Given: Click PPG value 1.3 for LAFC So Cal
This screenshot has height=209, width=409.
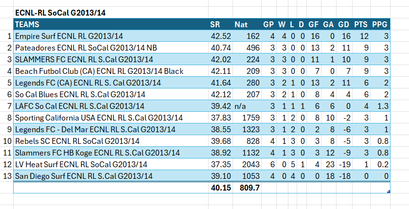Looking at the screenshot, I should point(380,106).
